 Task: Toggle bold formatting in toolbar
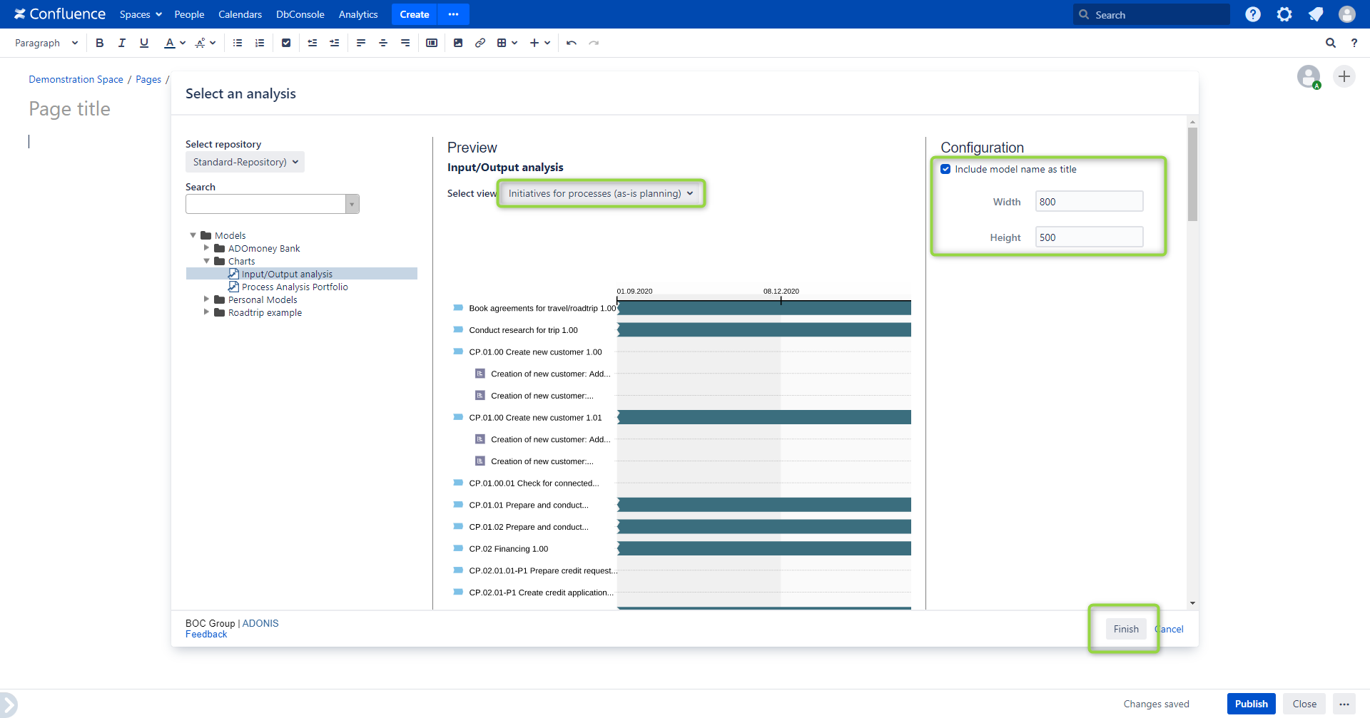coord(100,43)
